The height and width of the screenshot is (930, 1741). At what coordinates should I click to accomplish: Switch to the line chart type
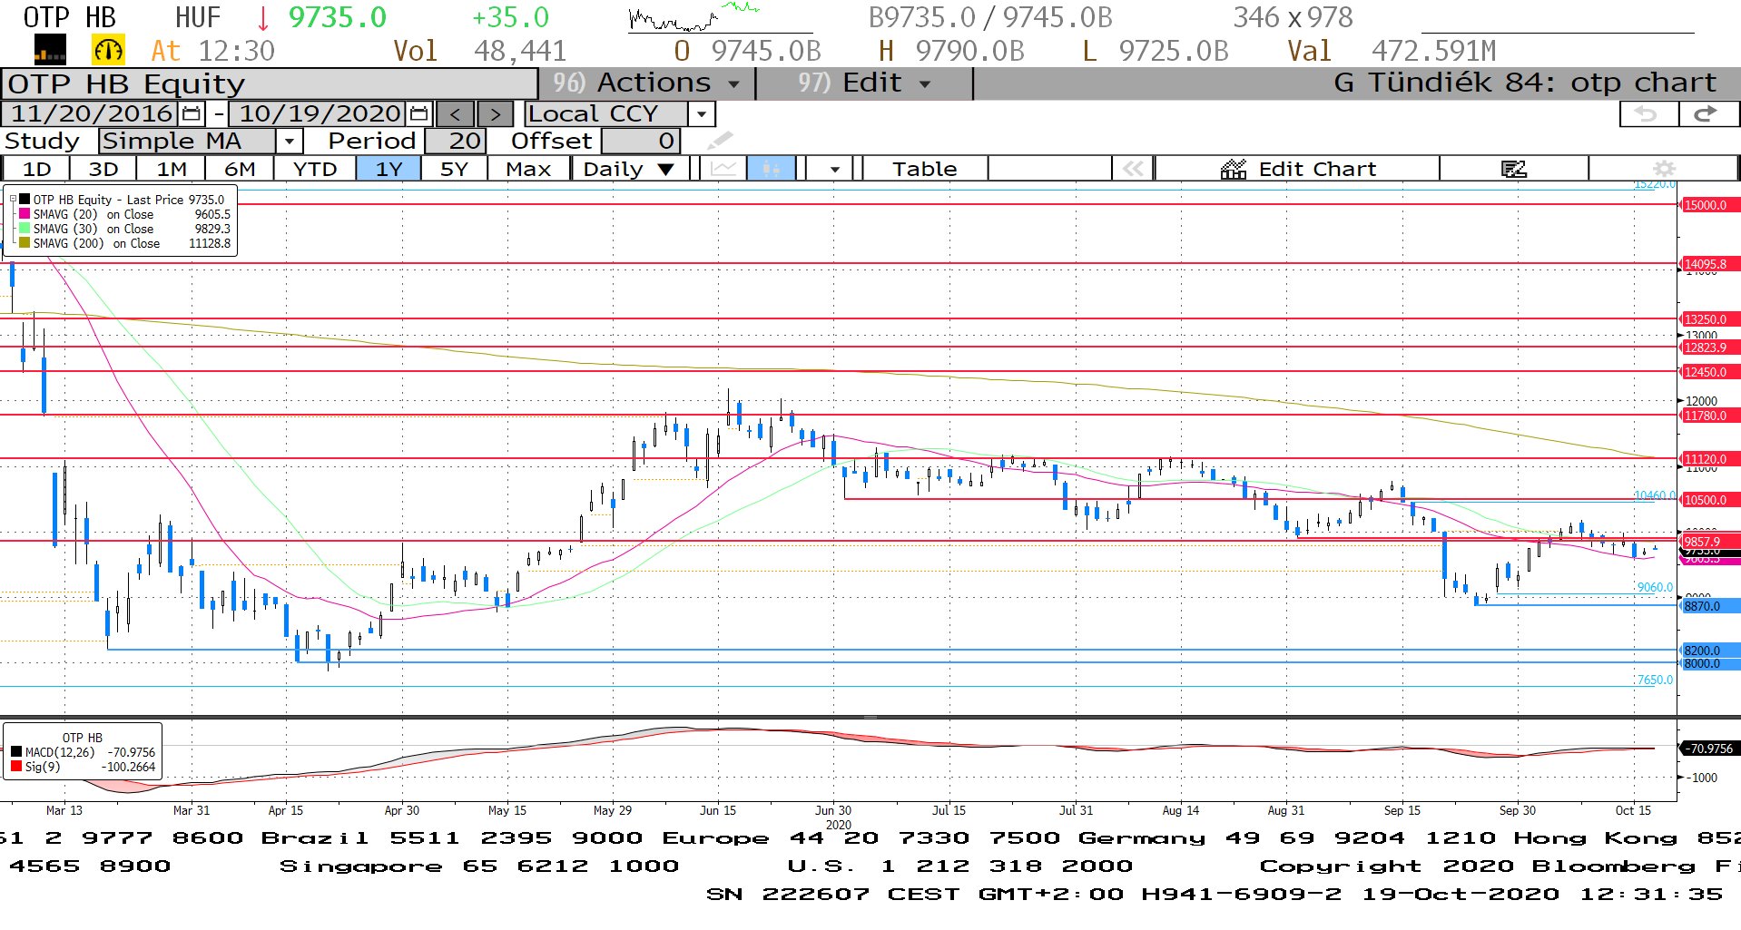pyautogui.click(x=723, y=169)
